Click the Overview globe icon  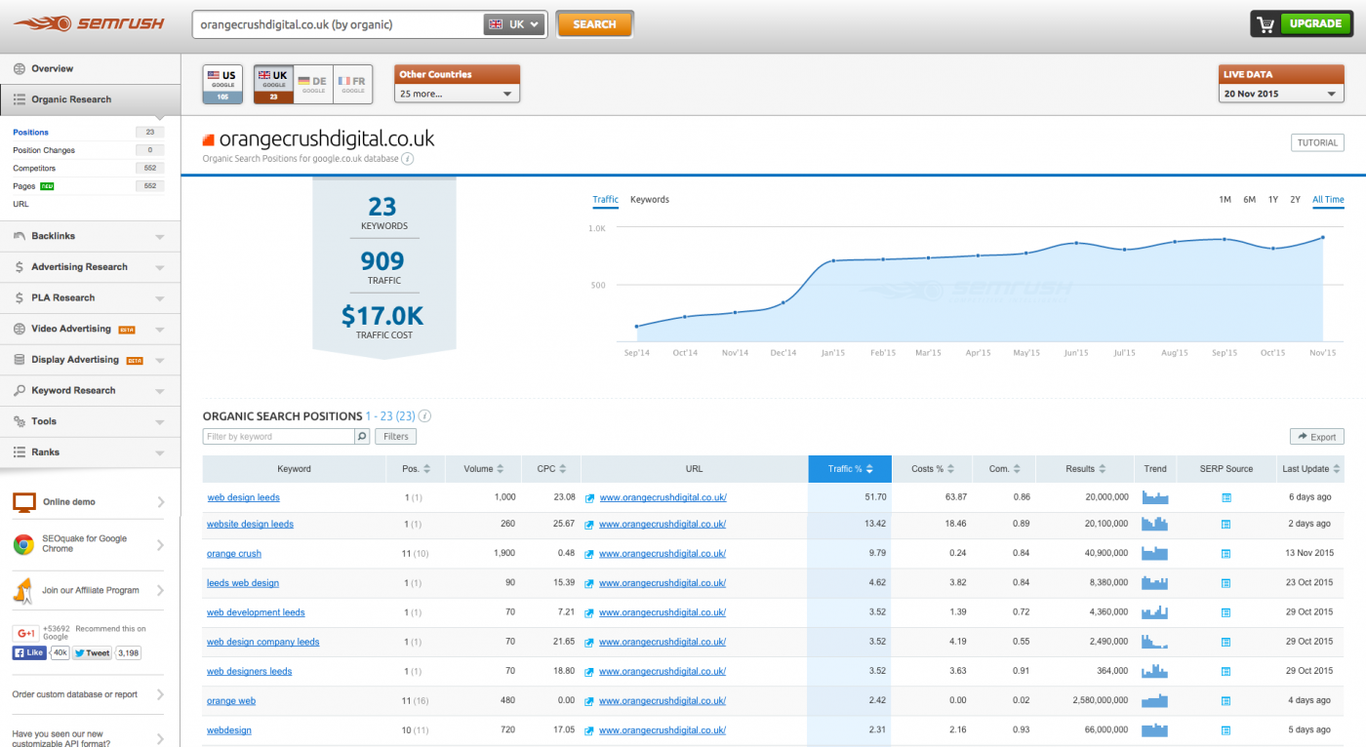20,69
